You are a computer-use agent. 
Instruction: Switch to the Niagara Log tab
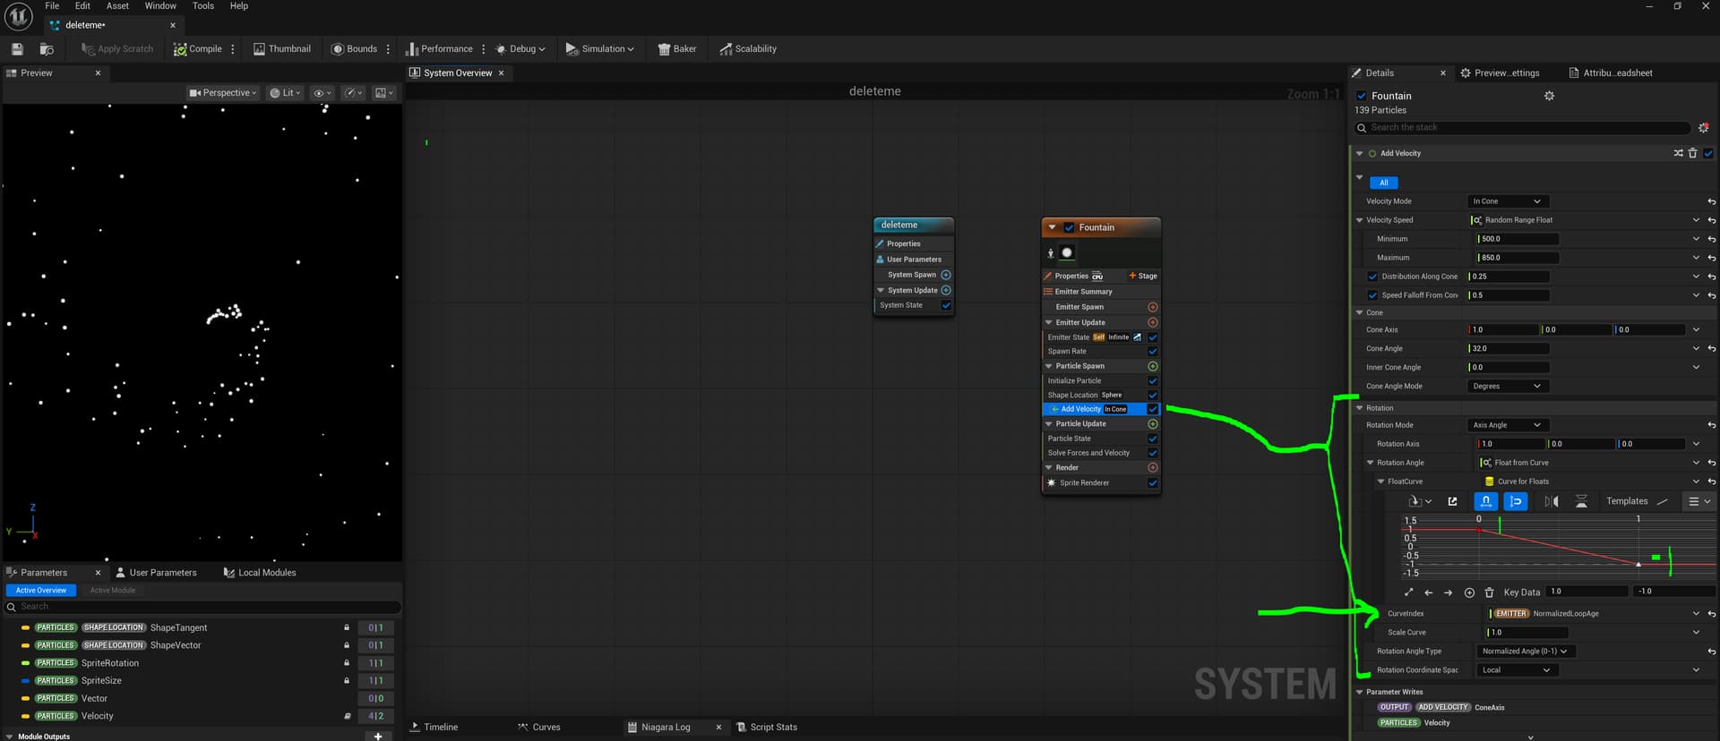tap(665, 728)
